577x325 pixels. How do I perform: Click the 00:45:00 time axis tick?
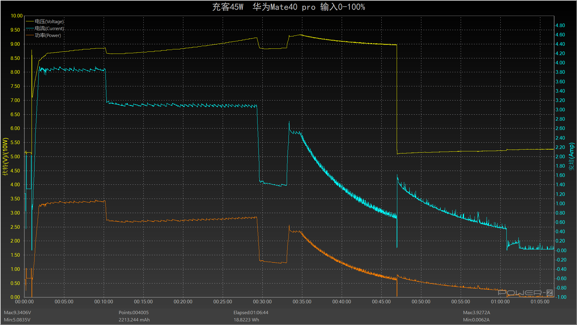click(x=381, y=302)
